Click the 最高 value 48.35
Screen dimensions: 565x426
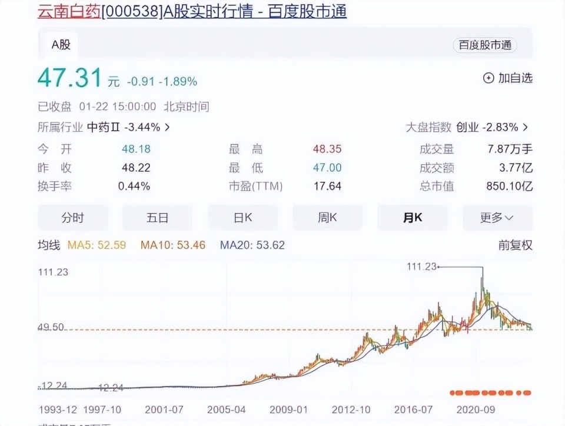tap(327, 149)
